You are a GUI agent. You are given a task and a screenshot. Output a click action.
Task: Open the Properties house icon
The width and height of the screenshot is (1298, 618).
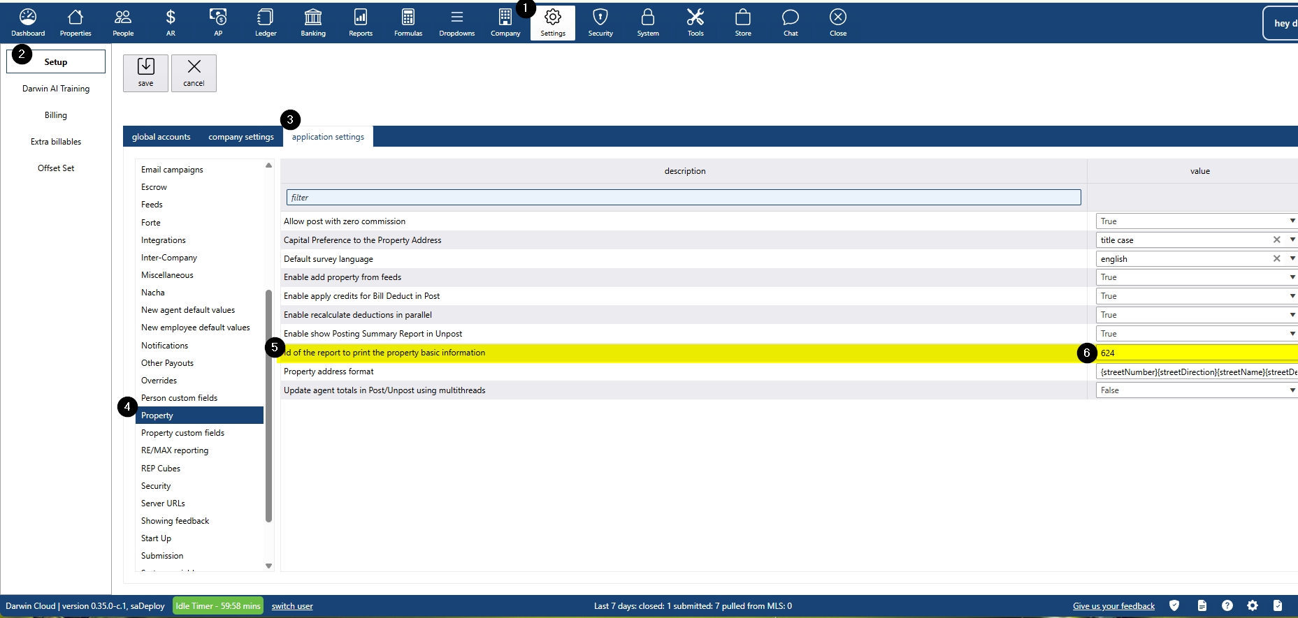pyautogui.click(x=75, y=22)
